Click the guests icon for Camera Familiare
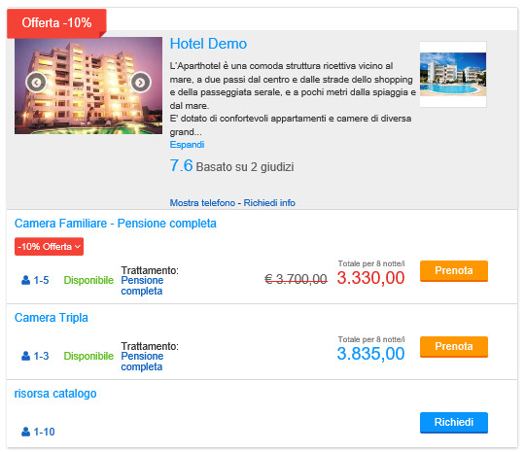The width and height of the screenshot is (525, 452). click(25, 280)
